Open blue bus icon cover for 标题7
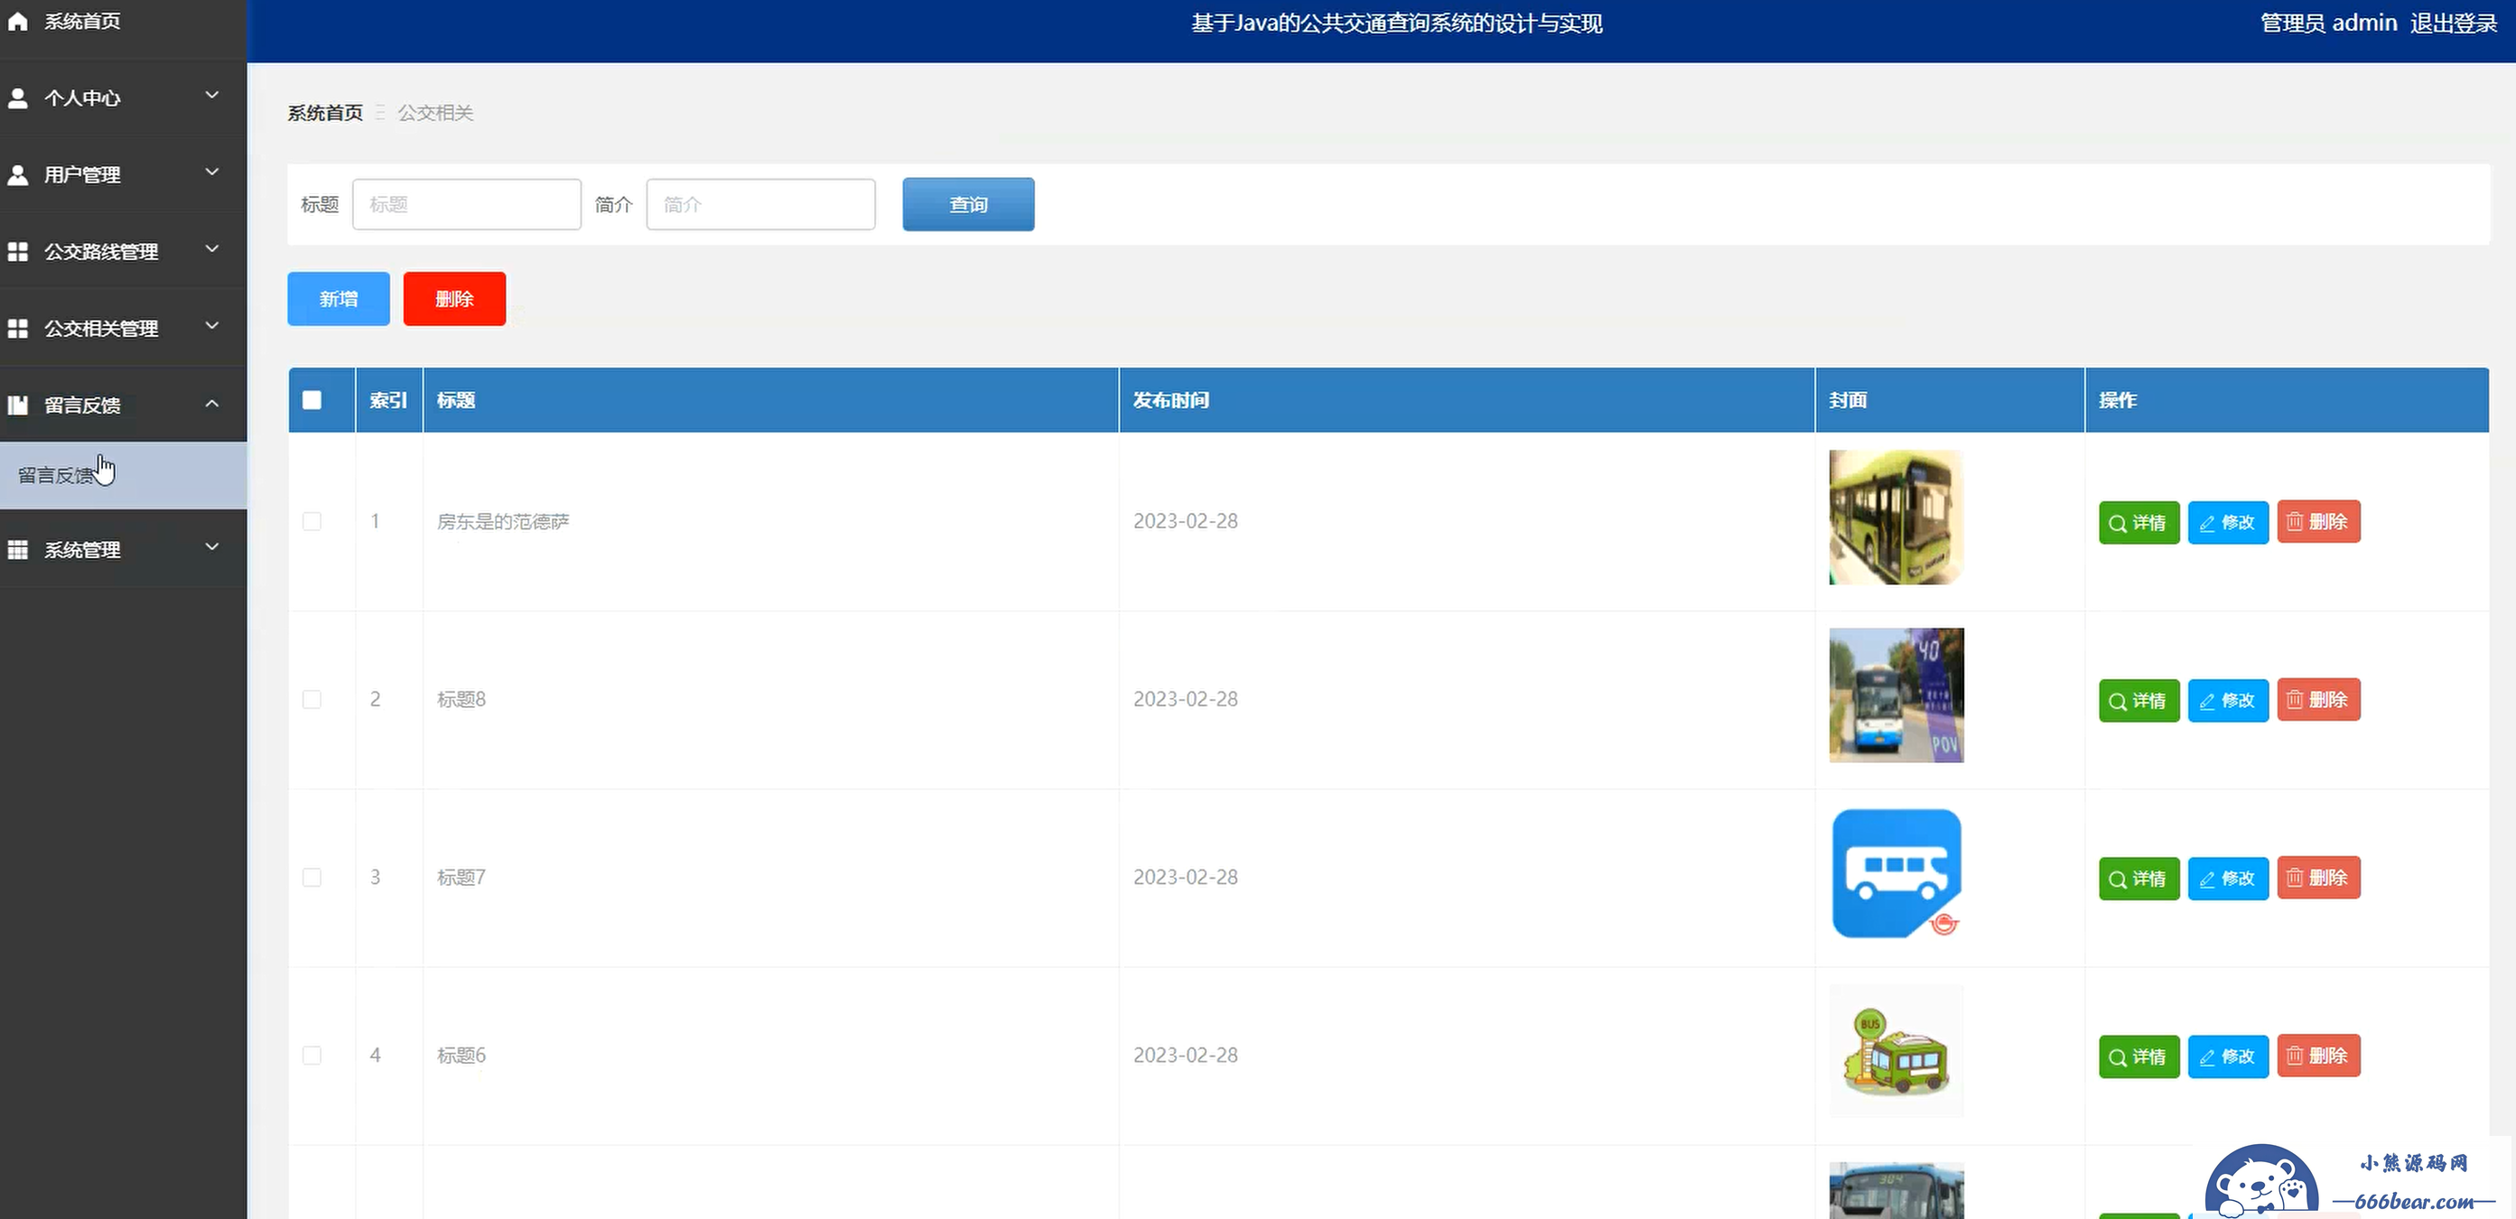 click(x=1896, y=873)
